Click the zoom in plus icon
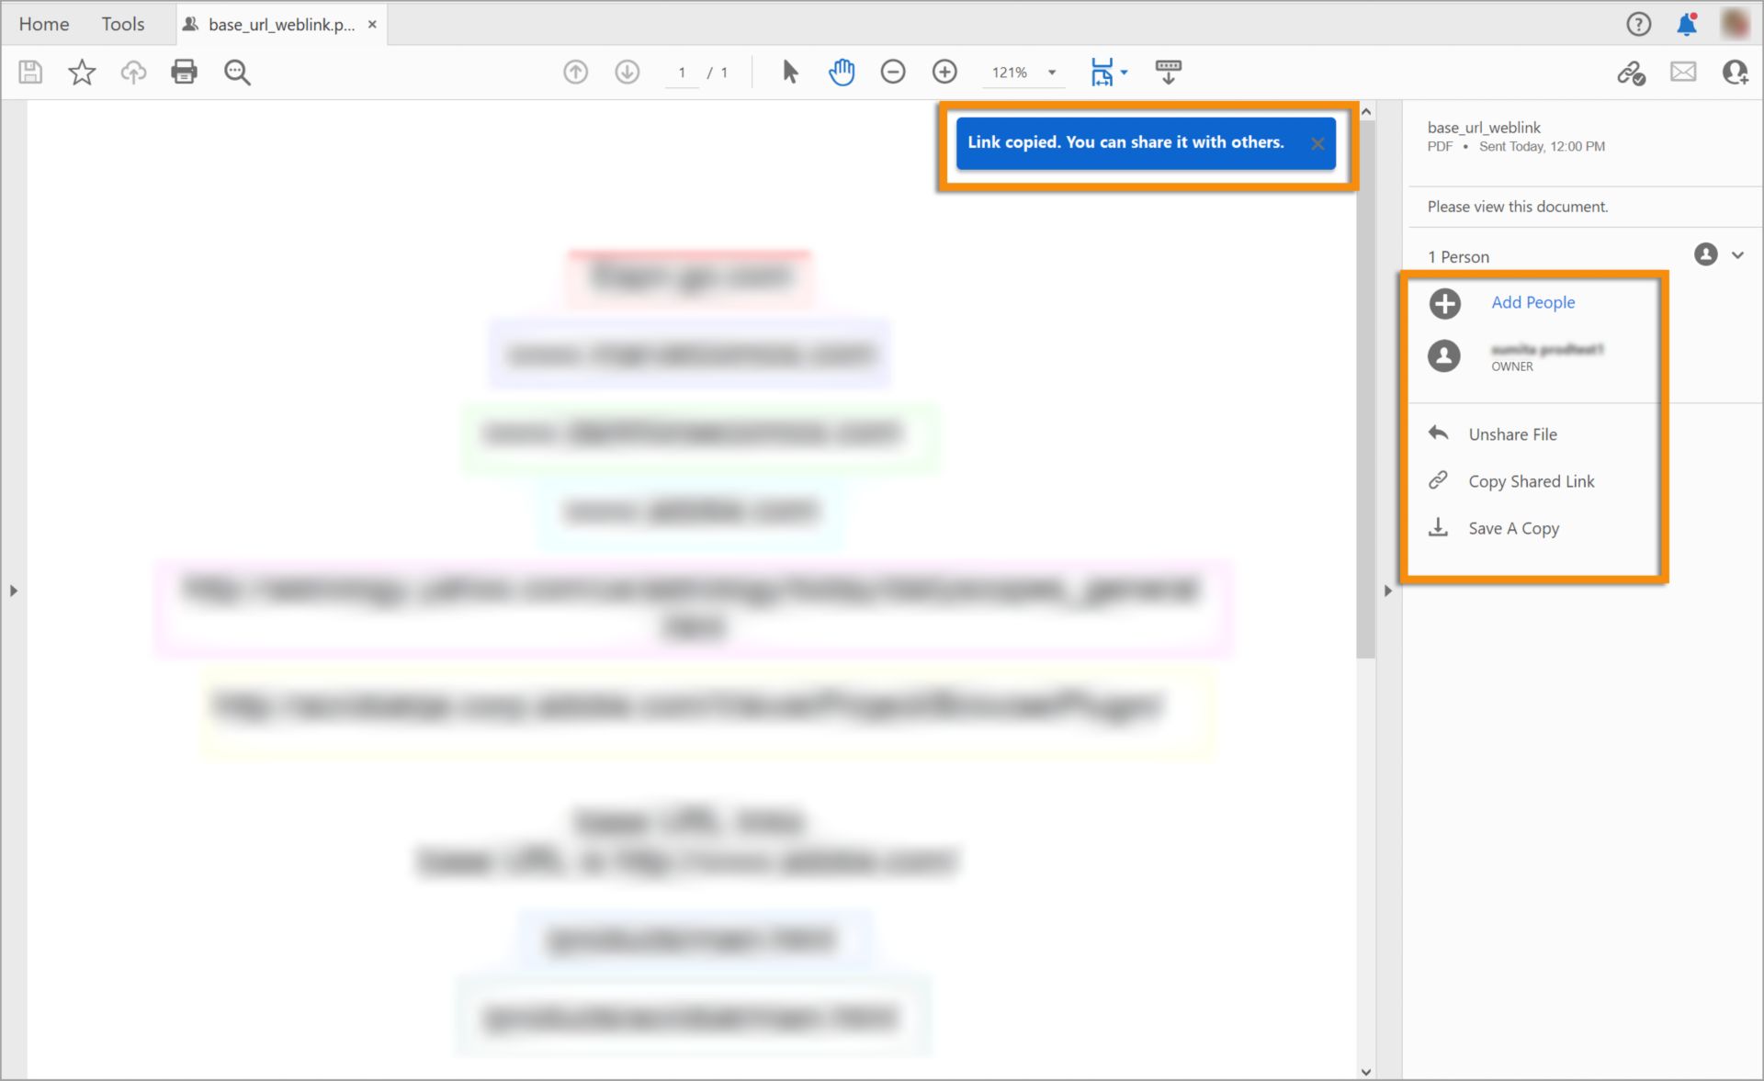The height and width of the screenshot is (1081, 1764). (x=944, y=72)
